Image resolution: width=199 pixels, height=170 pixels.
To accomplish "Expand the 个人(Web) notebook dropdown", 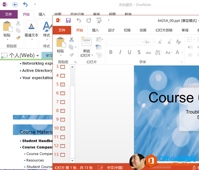I will [37, 56].
